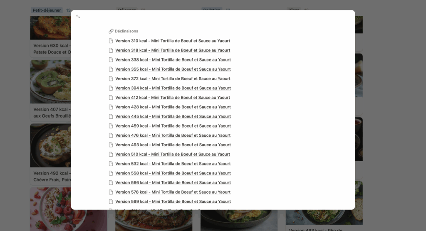The height and width of the screenshot is (231, 426).
Task: Click page icon beside Version 566 kcal
Action: pos(111,183)
